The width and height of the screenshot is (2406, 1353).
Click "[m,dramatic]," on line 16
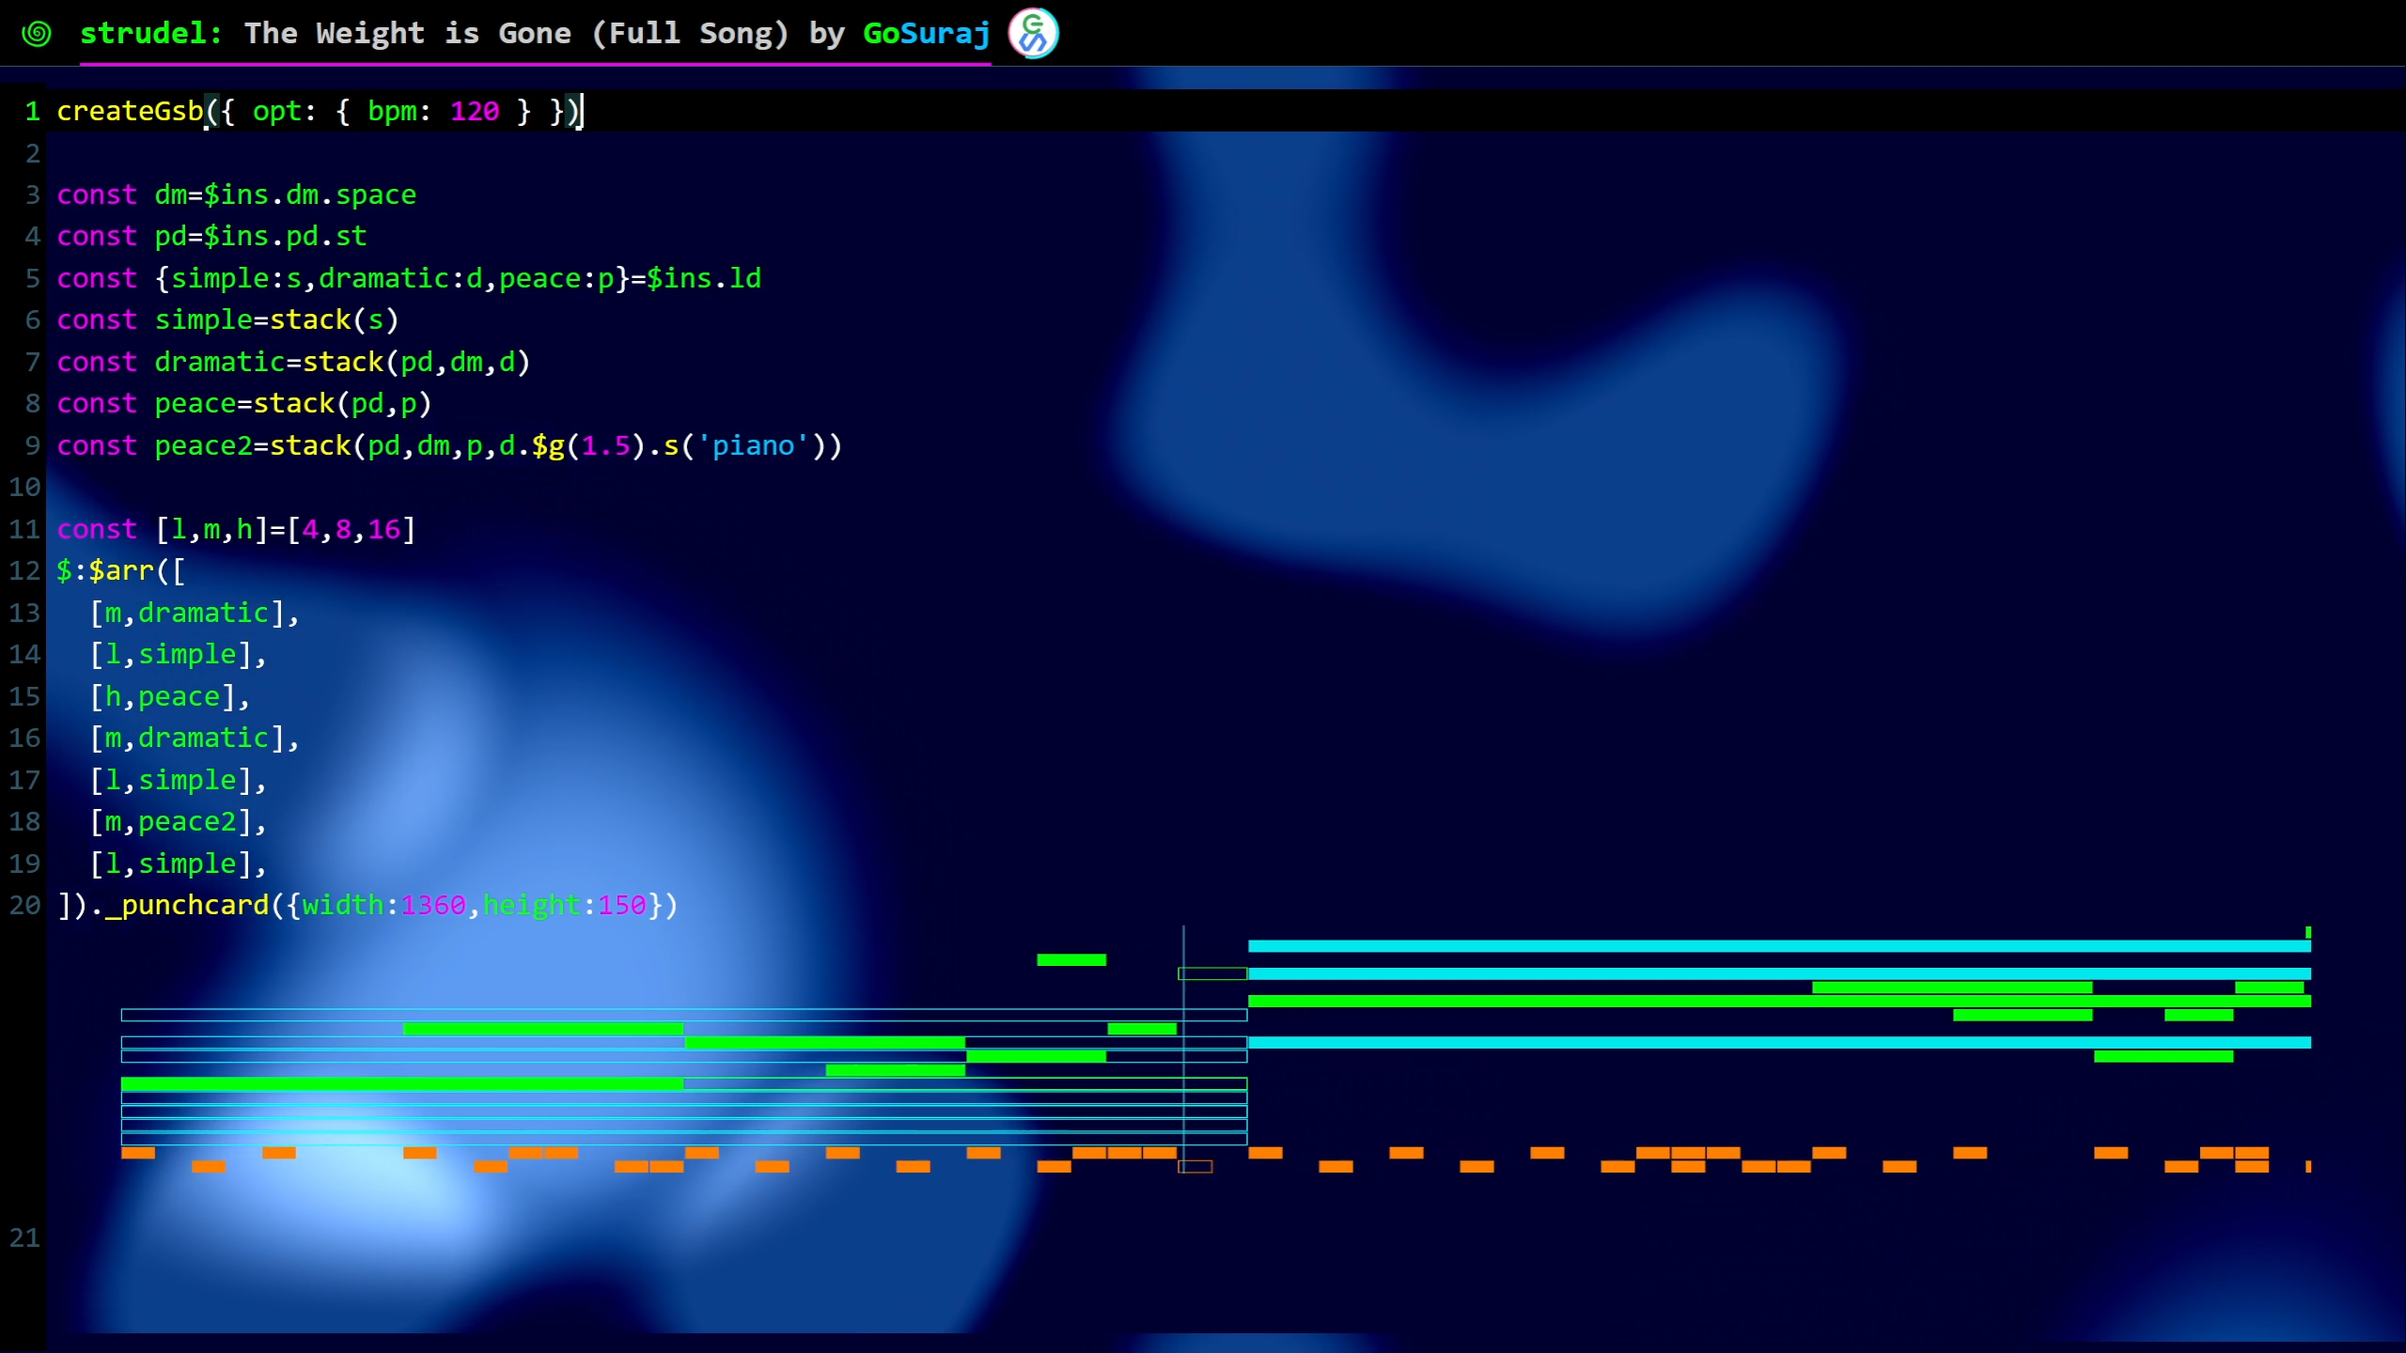coord(195,738)
